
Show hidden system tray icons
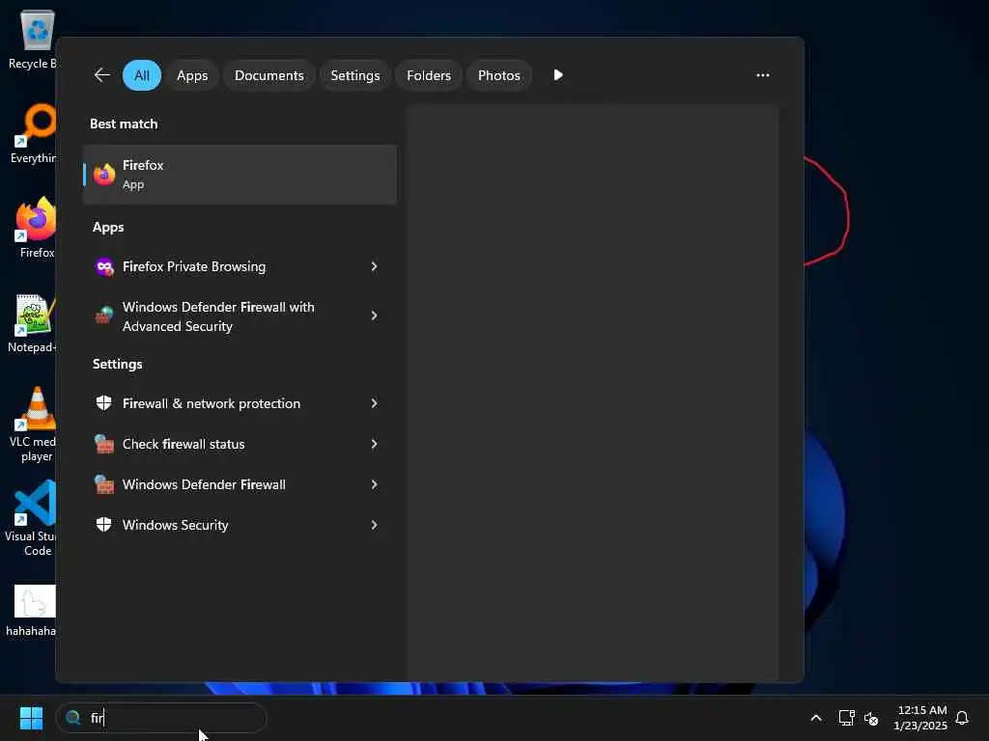[x=815, y=718]
